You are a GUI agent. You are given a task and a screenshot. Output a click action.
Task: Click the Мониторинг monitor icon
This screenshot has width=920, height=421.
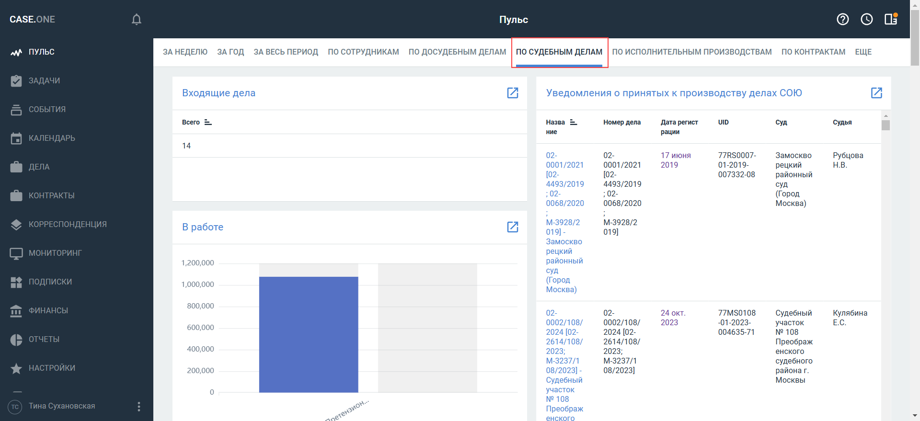[16, 253]
